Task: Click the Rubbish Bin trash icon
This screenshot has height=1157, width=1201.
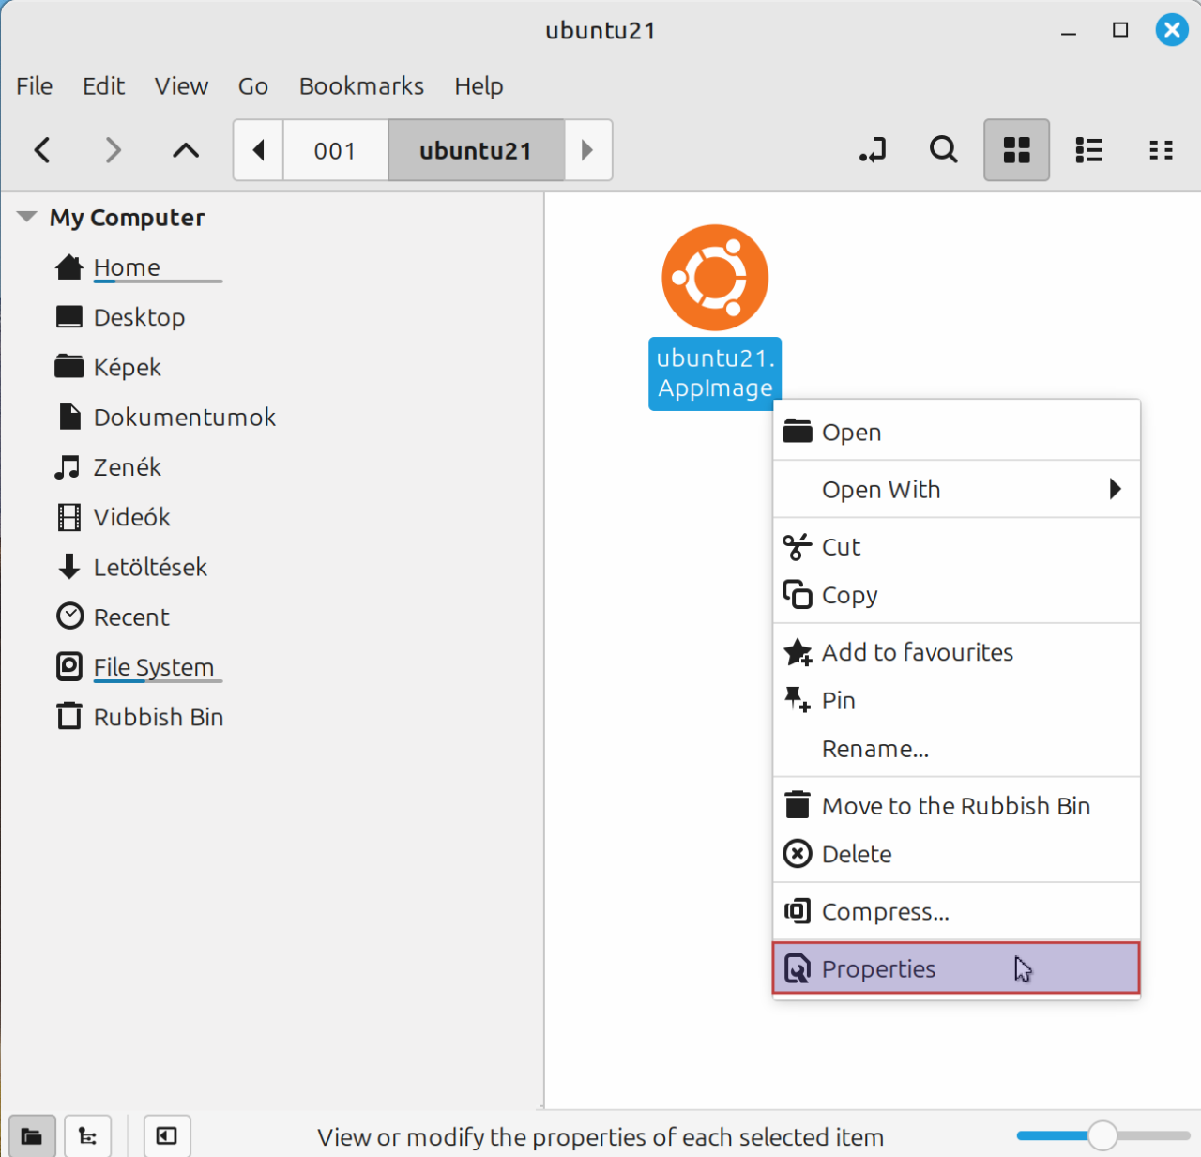Action: (x=69, y=717)
